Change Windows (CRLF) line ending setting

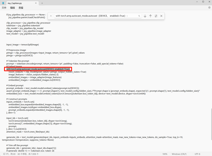pyautogui.click(x=179, y=154)
